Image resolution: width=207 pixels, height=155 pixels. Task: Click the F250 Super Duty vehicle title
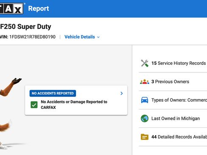pos(25,27)
